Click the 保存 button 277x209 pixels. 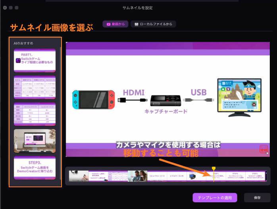pyautogui.click(x=257, y=198)
